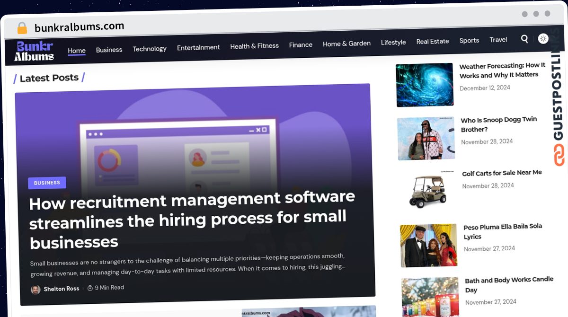This screenshot has height=317, width=568.
Task: Open the Bath and Body Works Candle Day link
Action: tap(509, 285)
